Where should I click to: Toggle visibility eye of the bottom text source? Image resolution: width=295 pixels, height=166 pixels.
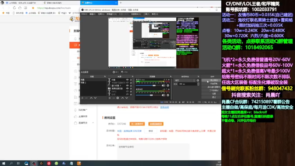pos(127,94)
